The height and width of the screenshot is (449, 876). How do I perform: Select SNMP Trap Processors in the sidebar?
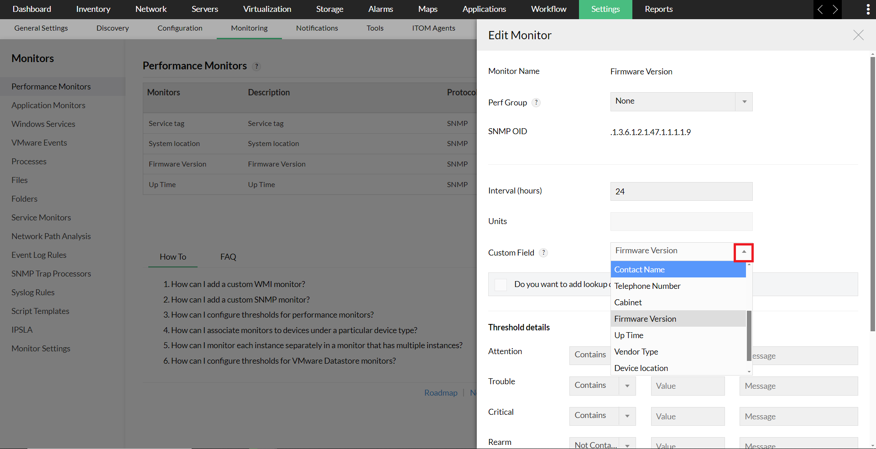(x=51, y=273)
